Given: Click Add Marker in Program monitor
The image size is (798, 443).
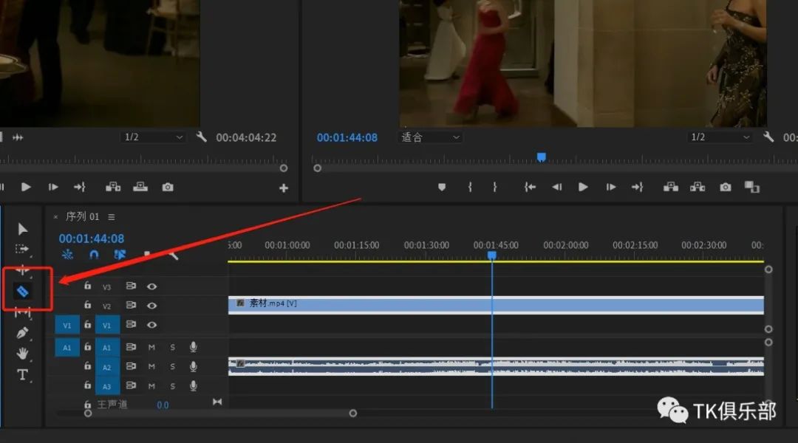Looking at the screenshot, I should coord(442,188).
